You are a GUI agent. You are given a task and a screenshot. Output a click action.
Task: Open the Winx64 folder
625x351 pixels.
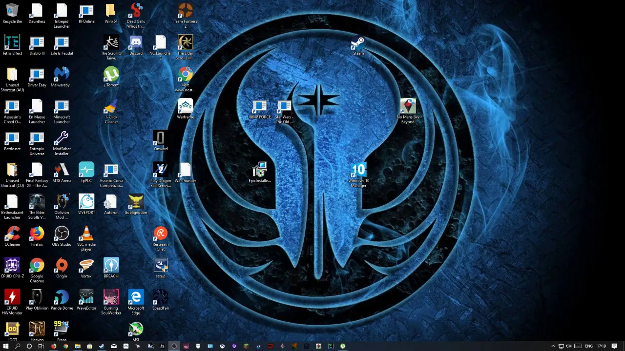(x=111, y=13)
